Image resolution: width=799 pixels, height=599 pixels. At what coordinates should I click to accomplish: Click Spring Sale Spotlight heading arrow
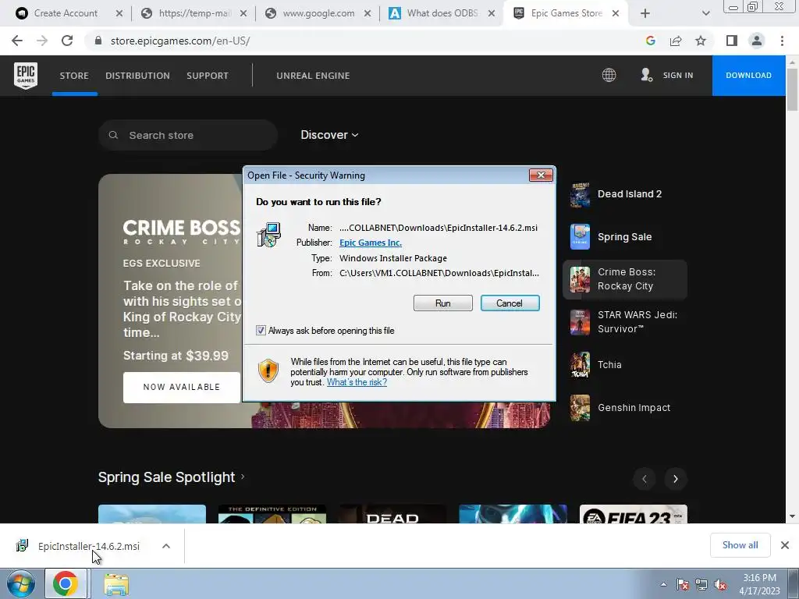243,477
